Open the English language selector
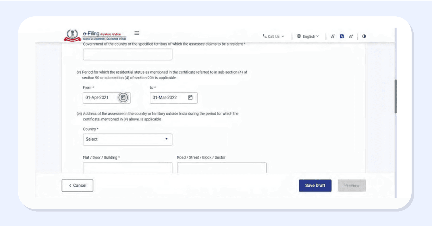Image resolution: width=432 pixels, height=226 pixels. pyautogui.click(x=308, y=37)
